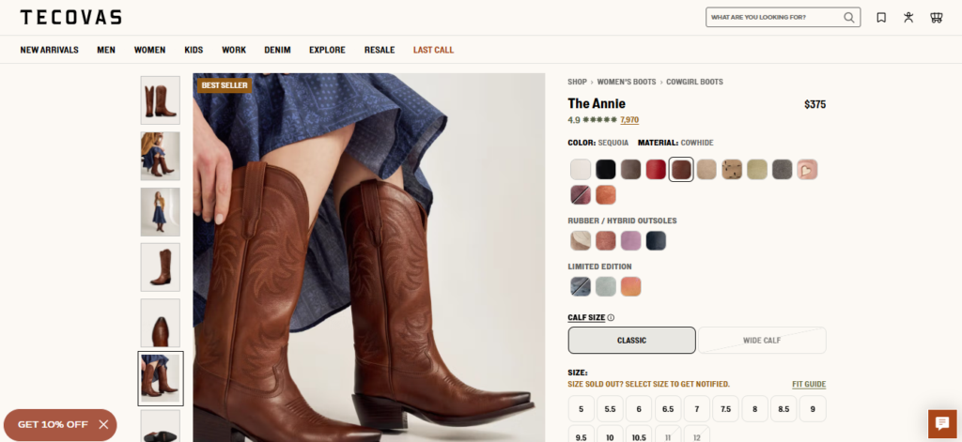The width and height of the screenshot is (962, 442).
Task: View currently selected close-up thumbnail
Action: pos(160,378)
